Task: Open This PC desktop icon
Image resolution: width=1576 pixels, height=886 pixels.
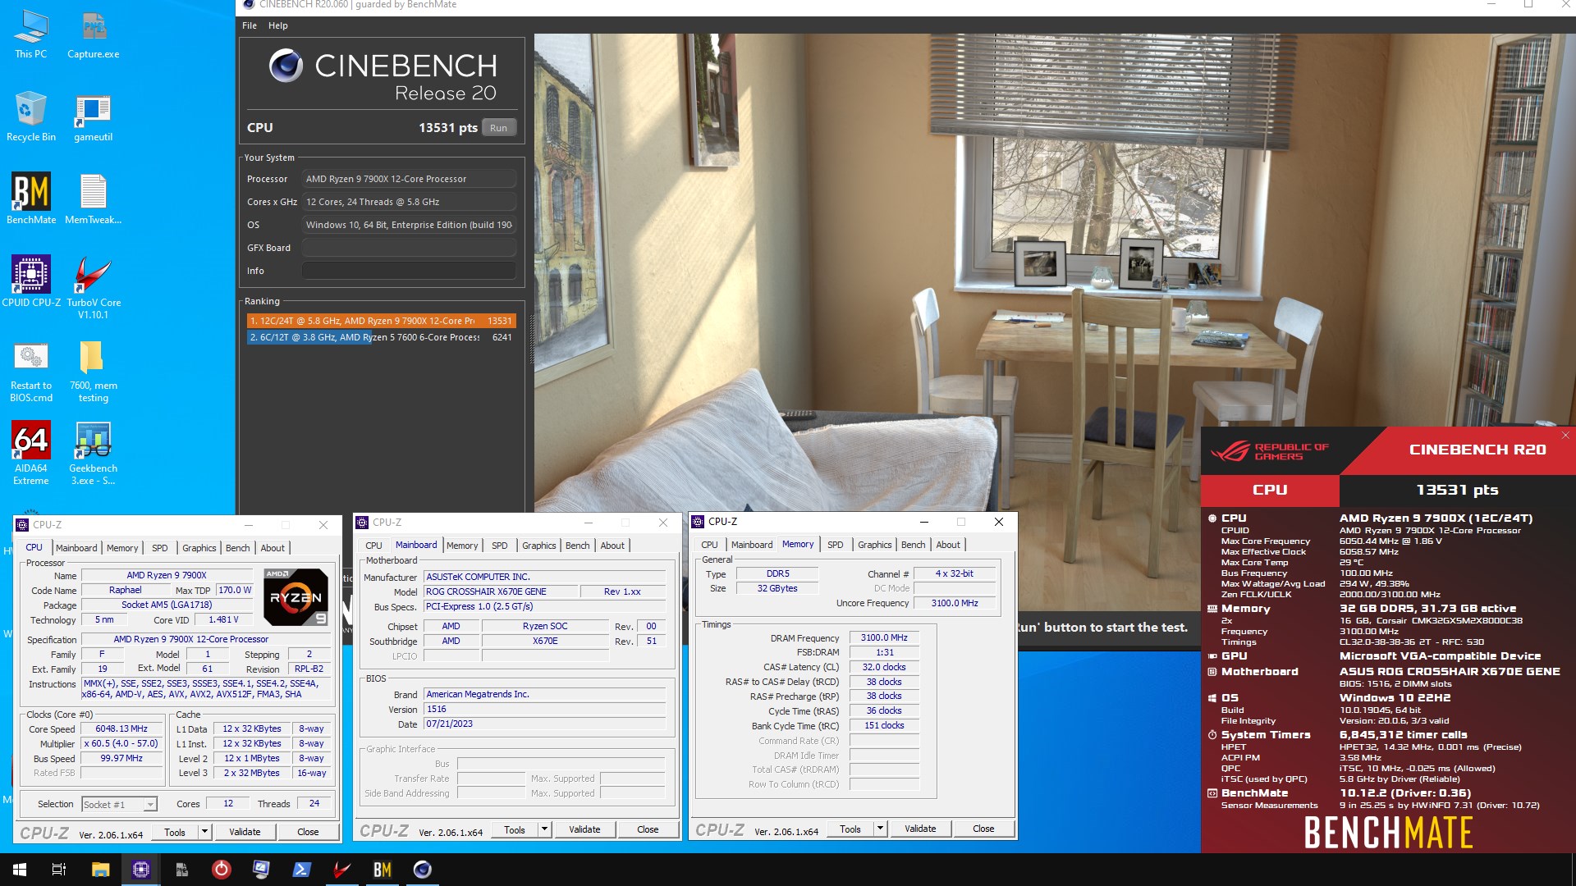Action: coord(31,35)
